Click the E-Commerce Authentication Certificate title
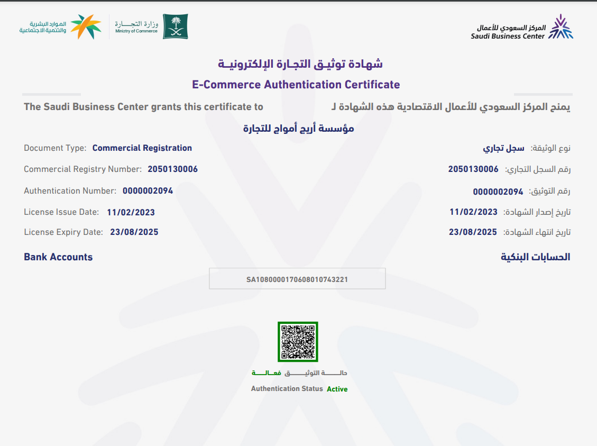 296,85
